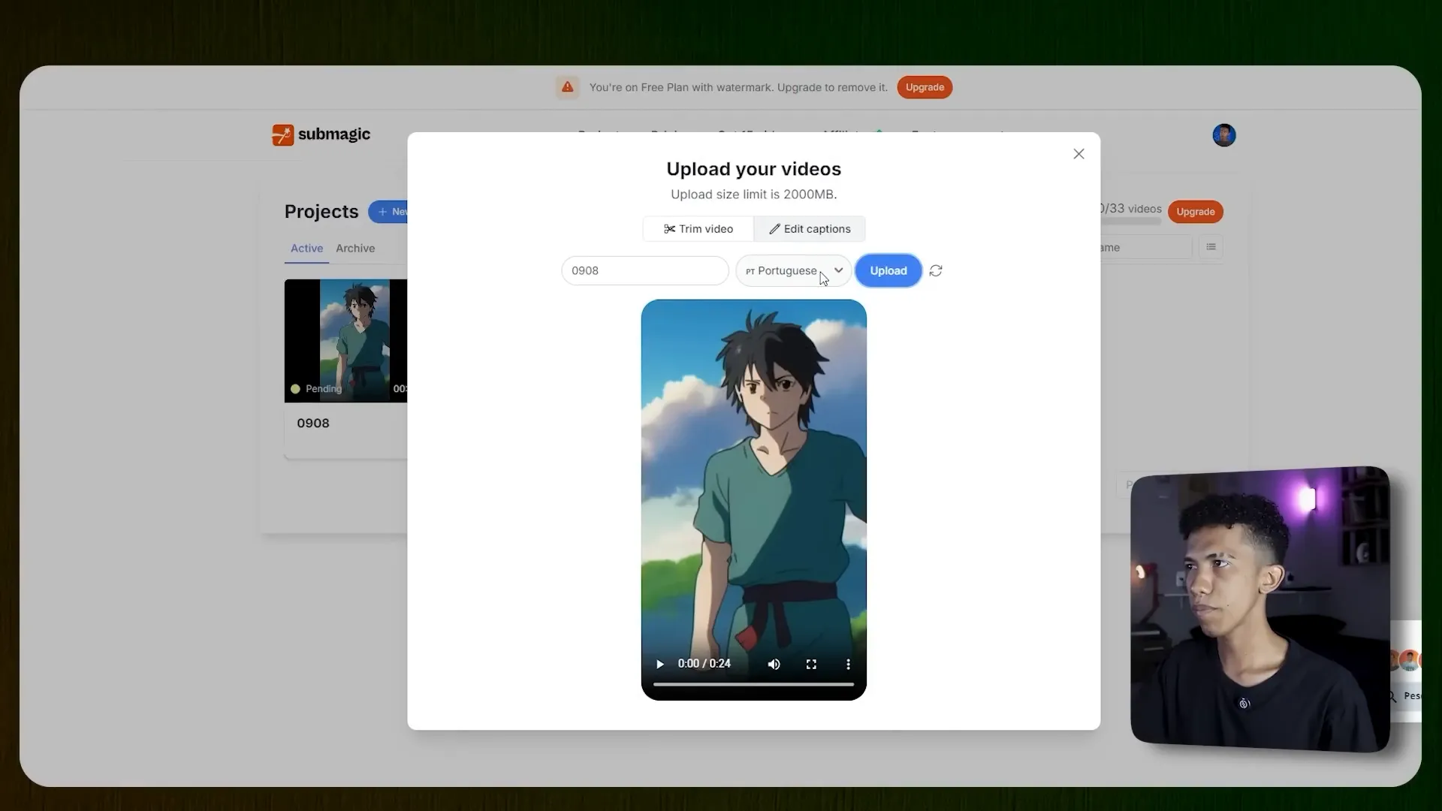Click the warning triangle icon in banner
The image size is (1442, 811).
pyautogui.click(x=568, y=87)
